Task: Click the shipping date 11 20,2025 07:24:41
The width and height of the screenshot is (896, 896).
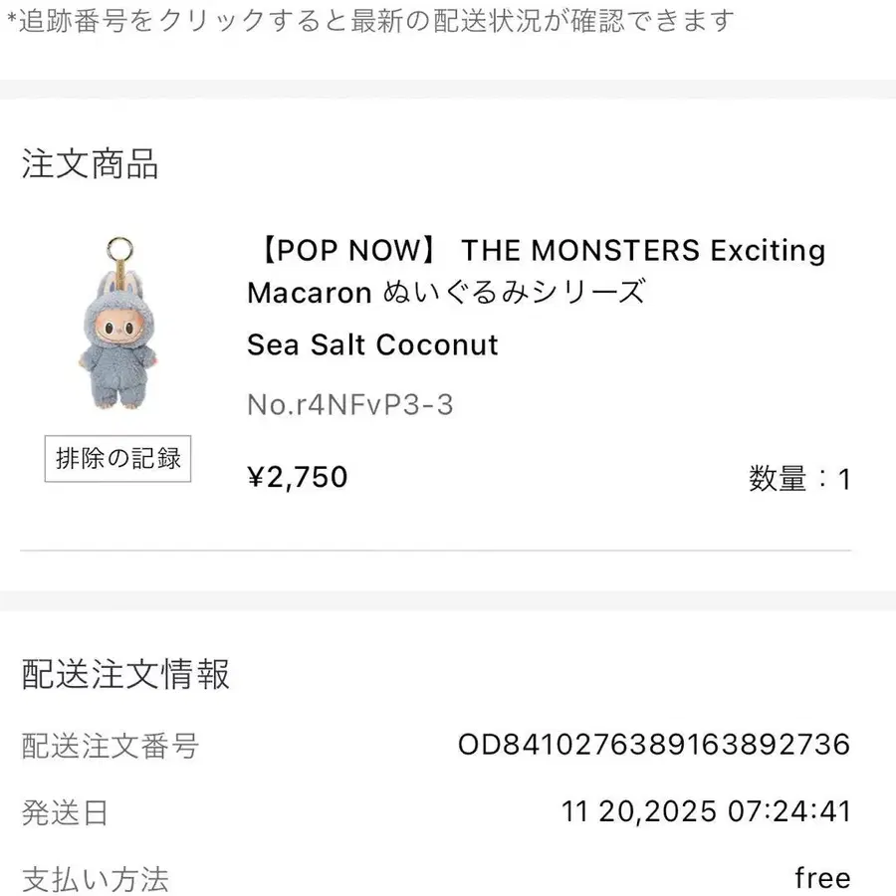Action: 706,811
